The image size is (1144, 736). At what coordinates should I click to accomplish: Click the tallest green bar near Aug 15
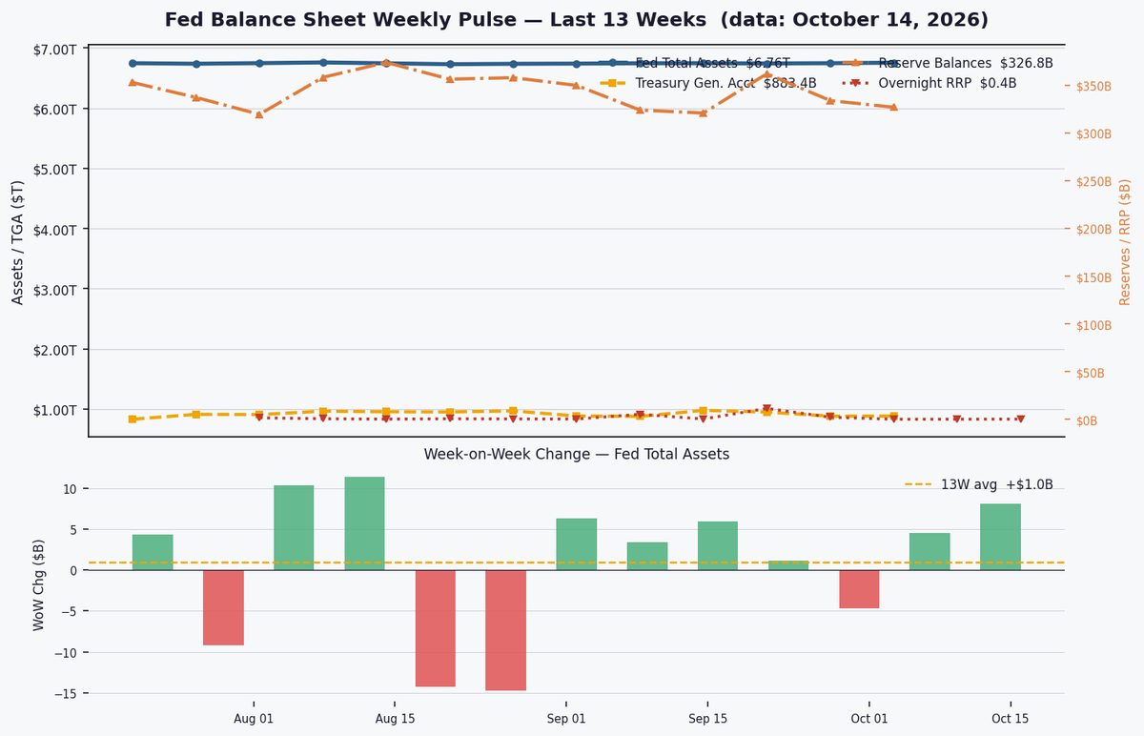point(364,523)
